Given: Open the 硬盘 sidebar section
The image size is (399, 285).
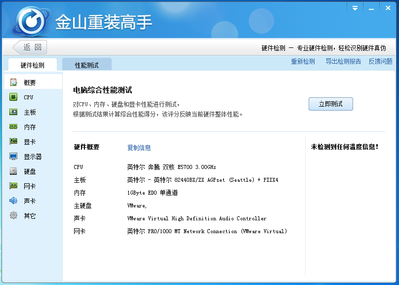Looking at the screenshot, I should tap(34, 171).
